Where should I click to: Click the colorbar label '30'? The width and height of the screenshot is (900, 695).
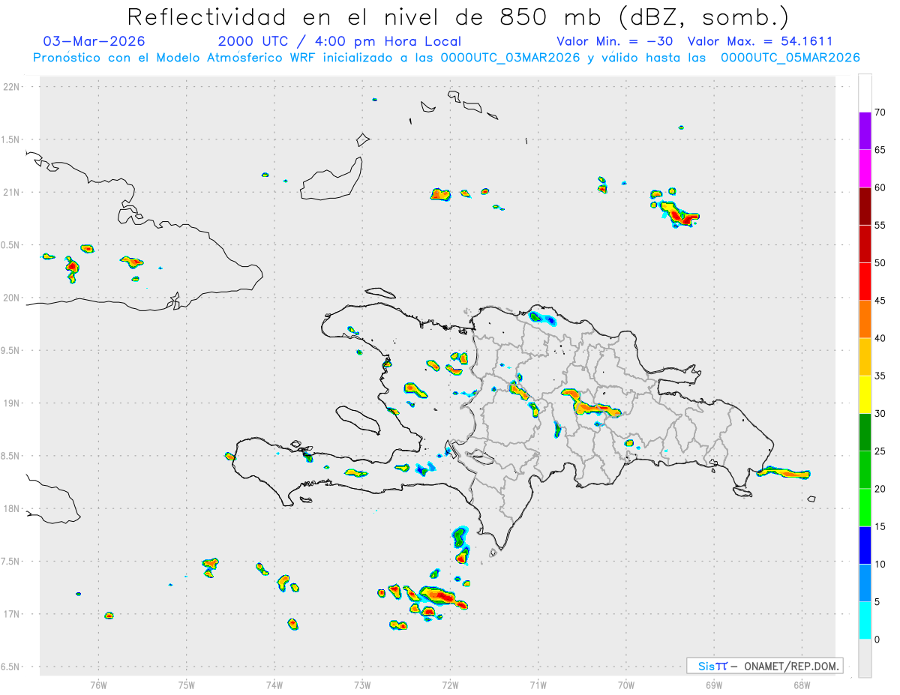pos(880,414)
